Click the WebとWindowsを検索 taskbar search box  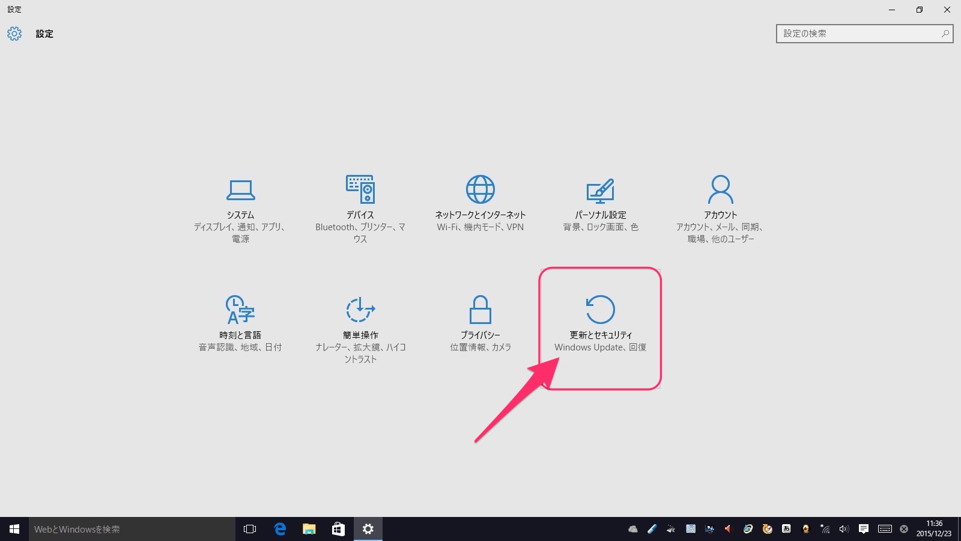(x=132, y=529)
